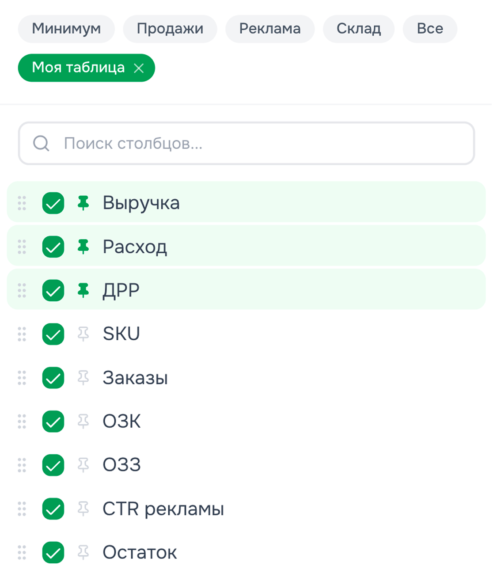Select the Минимум preset
Viewport: 493px width, 577px height.
click(x=66, y=28)
